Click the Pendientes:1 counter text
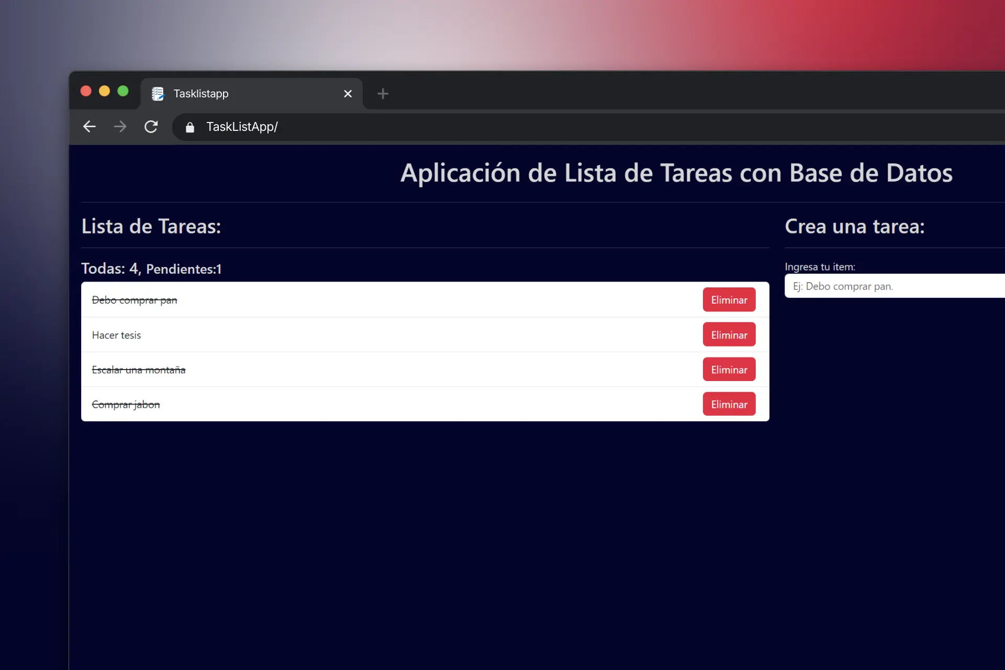The width and height of the screenshot is (1005, 670). 184,269
